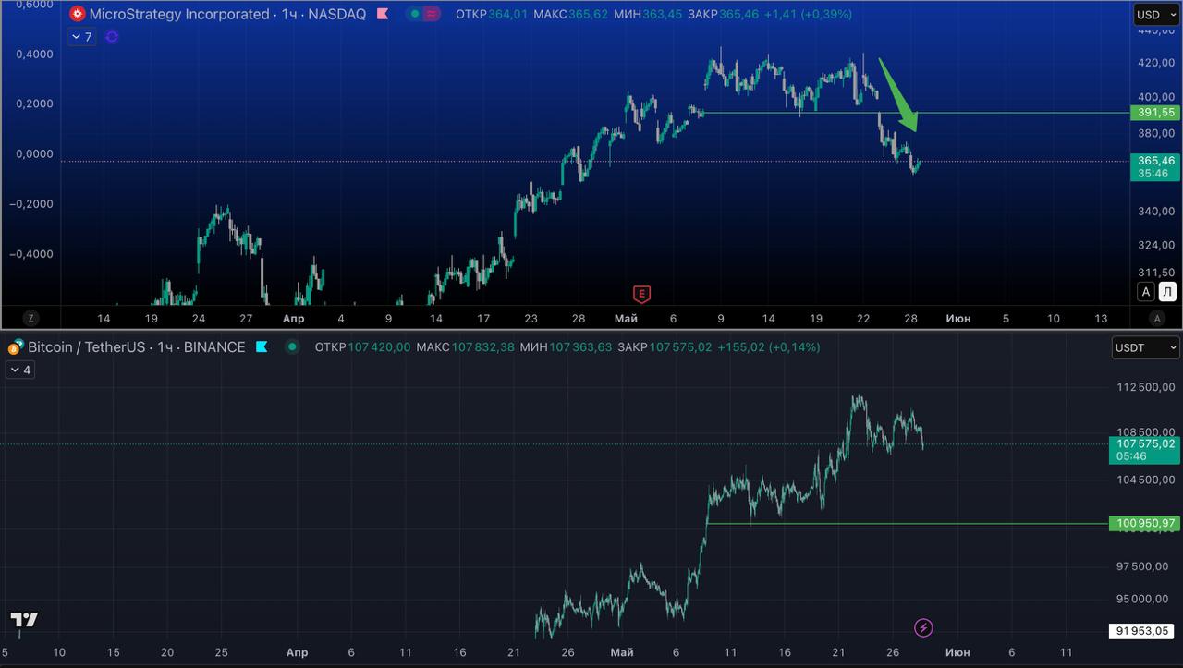
Task: Click the -0,4000 left scale label
Action: point(31,253)
